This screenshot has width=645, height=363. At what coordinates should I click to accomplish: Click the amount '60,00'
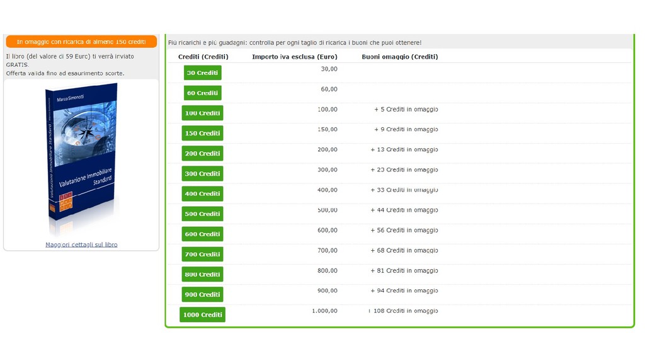tap(329, 89)
